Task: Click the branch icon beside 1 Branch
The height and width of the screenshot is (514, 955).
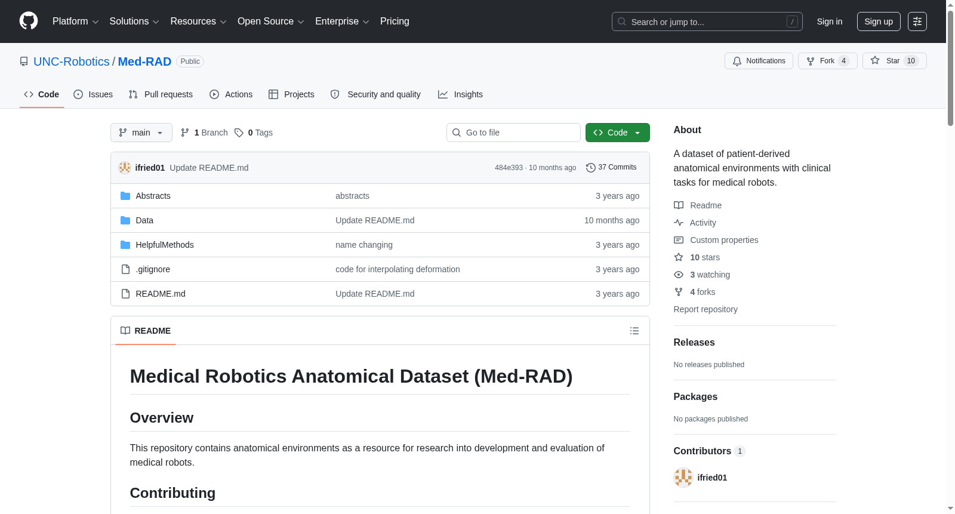Action: [185, 133]
